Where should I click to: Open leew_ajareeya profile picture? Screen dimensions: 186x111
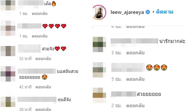click(x=99, y=12)
